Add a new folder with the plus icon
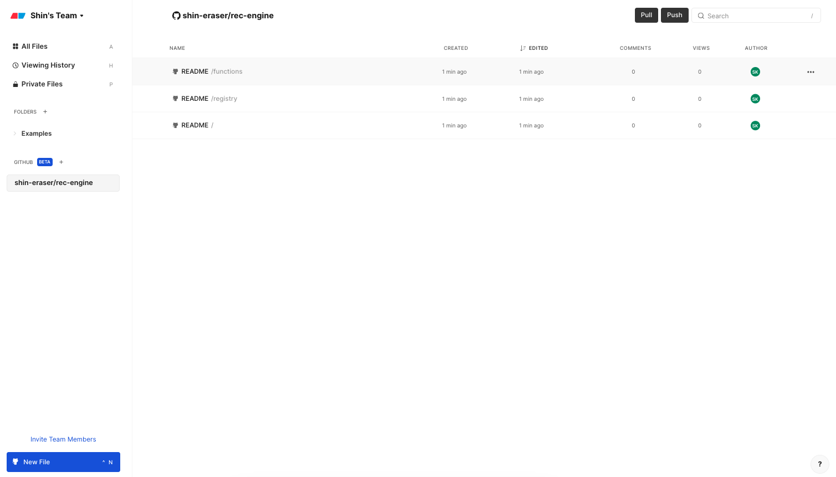The width and height of the screenshot is (836, 477). (45, 112)
